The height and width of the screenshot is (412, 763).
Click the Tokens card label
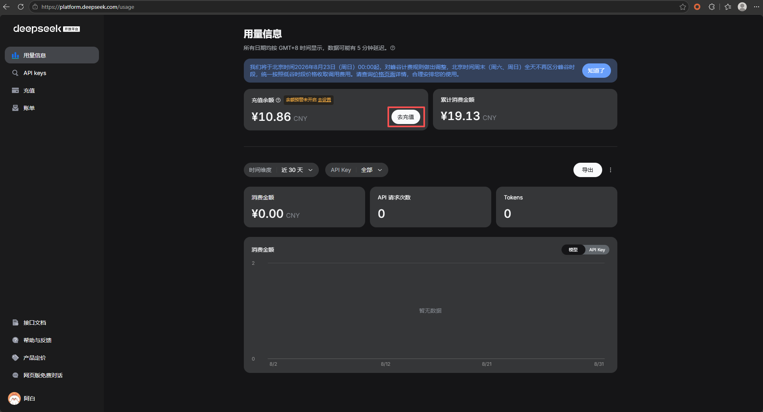[x=513, y=197]
